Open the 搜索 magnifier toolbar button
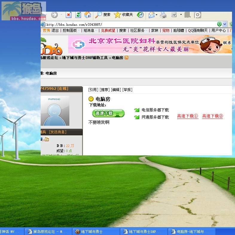 103,15
